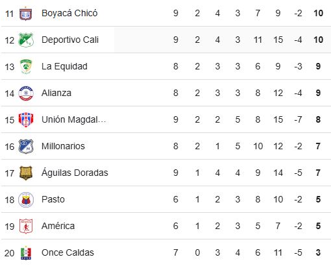Click the Boyacá Chicó team crest
The height and width of the screenshot is (268, 331).
point(26,14)
